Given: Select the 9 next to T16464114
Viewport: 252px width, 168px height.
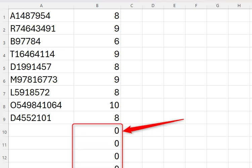Looking at the screenshot, I should click(x=97, y=54).
